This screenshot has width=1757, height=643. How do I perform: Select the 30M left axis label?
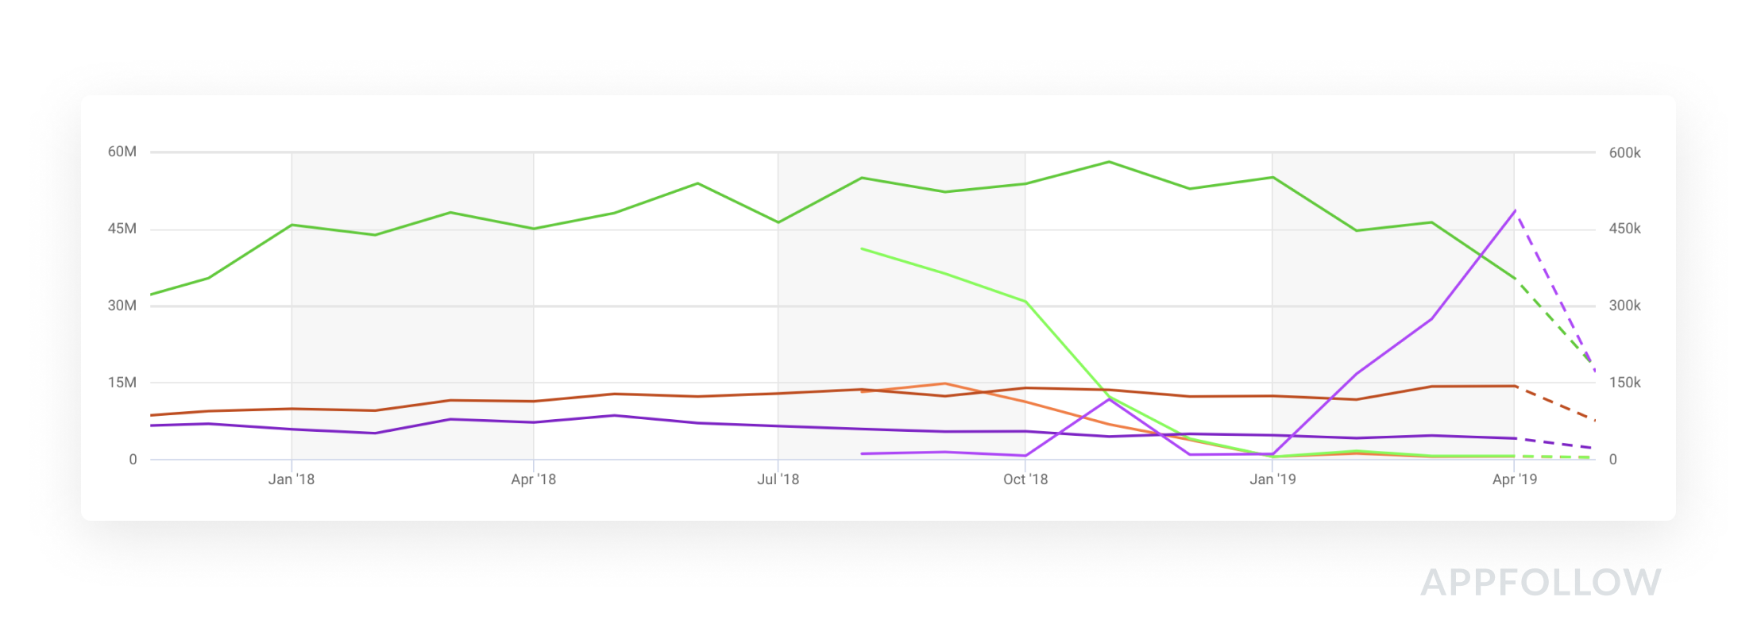[122, 306]
